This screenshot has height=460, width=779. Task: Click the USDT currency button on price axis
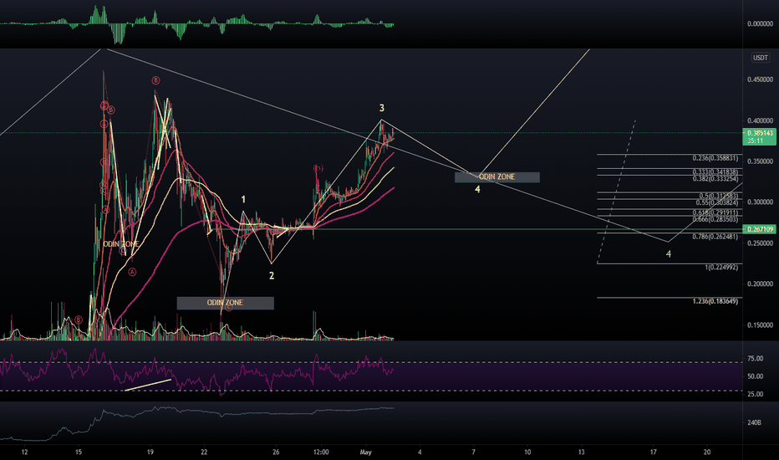760,58
